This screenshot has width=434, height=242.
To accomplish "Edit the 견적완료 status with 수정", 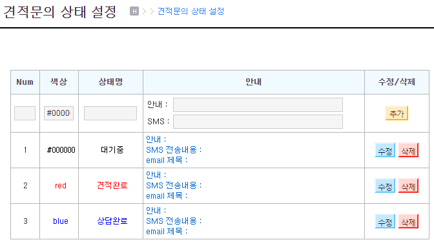I will click(385, 186).
